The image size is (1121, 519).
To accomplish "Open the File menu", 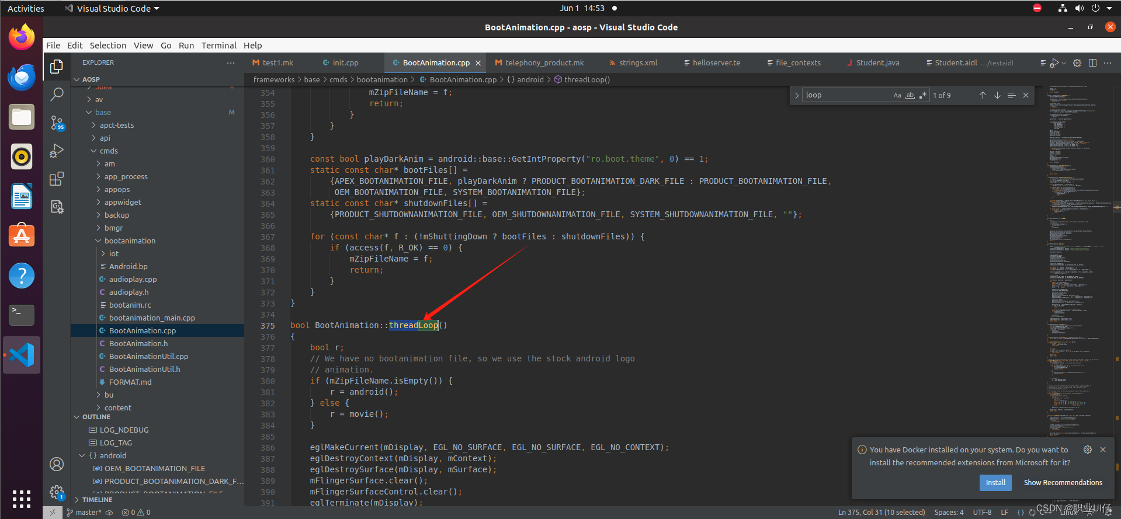I will [53, 45].
